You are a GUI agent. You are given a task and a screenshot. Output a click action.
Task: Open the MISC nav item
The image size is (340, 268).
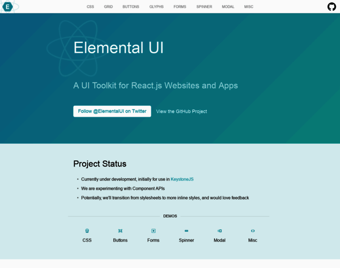coord(249,7)
